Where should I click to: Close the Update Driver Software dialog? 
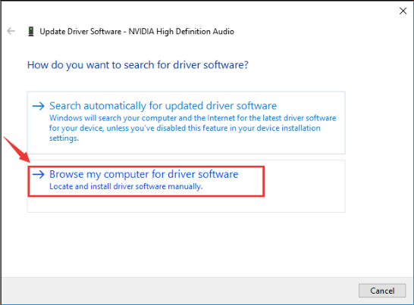click(403, 11)
